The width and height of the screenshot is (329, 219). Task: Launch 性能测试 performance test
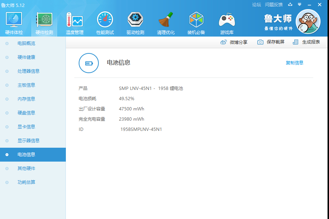(105, 23)
